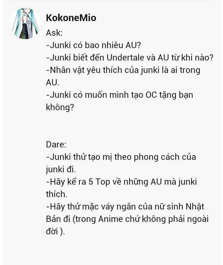223x265 pixels.
Task: Open KokoneMio's teal-haired avatar picture
Action: (x=25, y=23)
